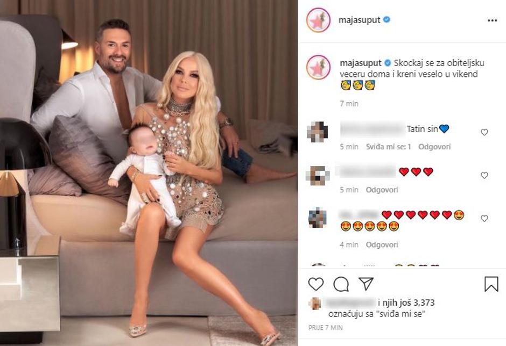Like the three red hearts comment
This screenshot has height=346, width=506.
pos(484,175)
